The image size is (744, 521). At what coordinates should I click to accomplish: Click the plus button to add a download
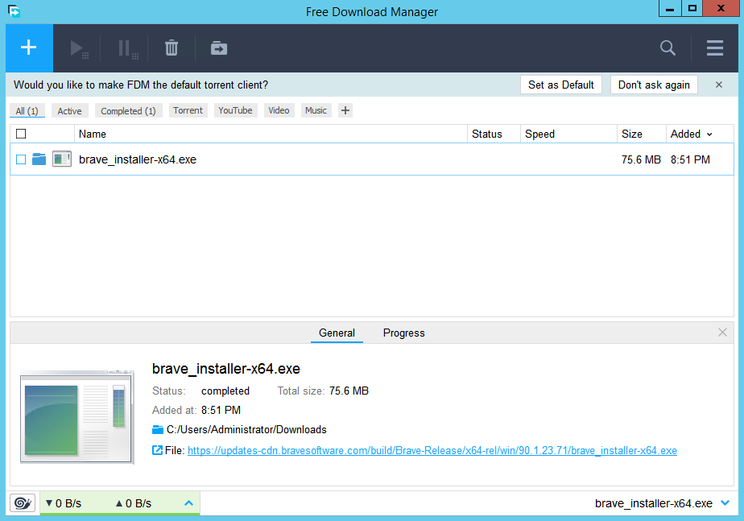tap(29, 48)
